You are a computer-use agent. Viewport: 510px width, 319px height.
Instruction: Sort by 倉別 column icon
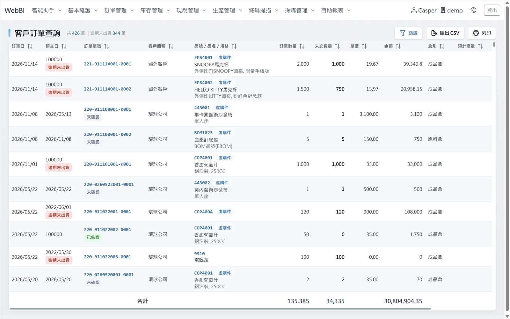442,46
